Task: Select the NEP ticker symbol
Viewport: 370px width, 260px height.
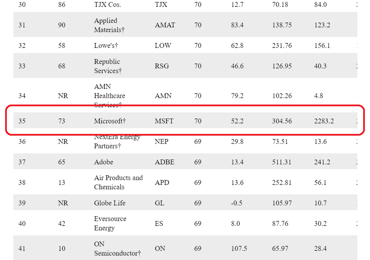Action: tap(162, 142)
